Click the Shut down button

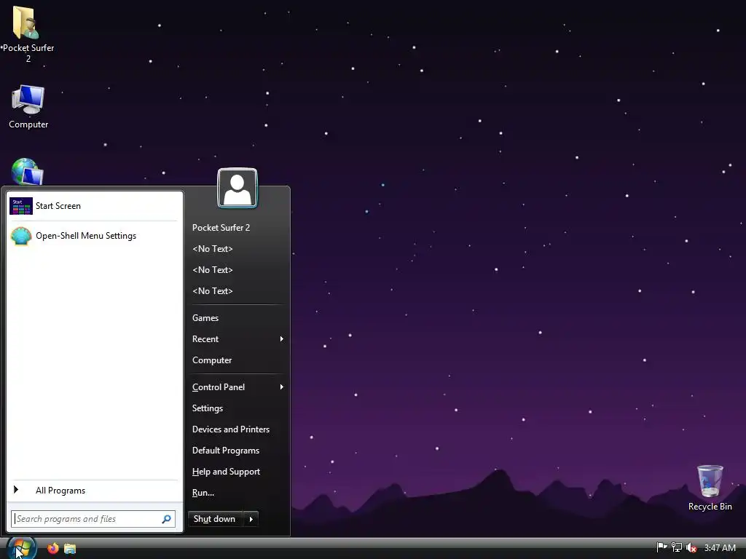pos(215,519)
